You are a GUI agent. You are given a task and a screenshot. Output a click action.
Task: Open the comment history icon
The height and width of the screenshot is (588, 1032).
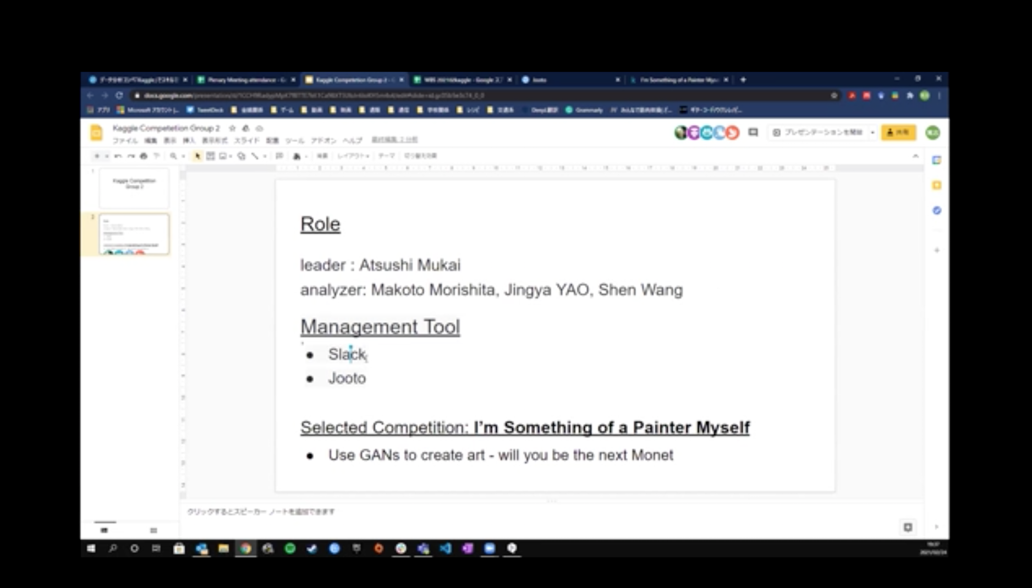(x=753, y=133)
